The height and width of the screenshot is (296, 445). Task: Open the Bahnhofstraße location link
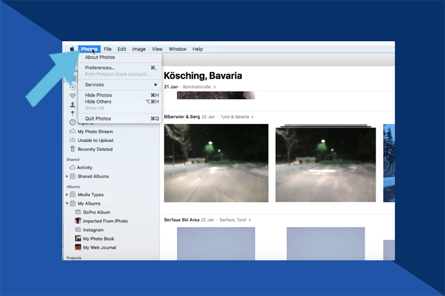(199, 87)
